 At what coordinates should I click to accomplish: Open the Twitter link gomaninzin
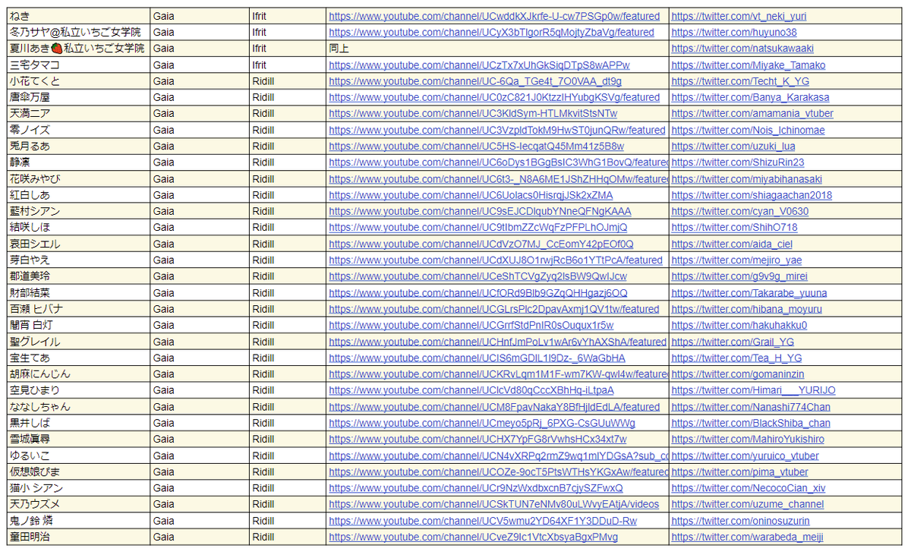pyautogui.click(x=738, y=374)
